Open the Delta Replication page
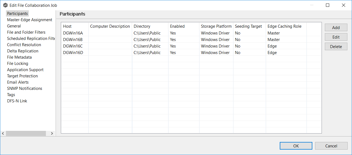352x155 pixels. coord(23,51)
